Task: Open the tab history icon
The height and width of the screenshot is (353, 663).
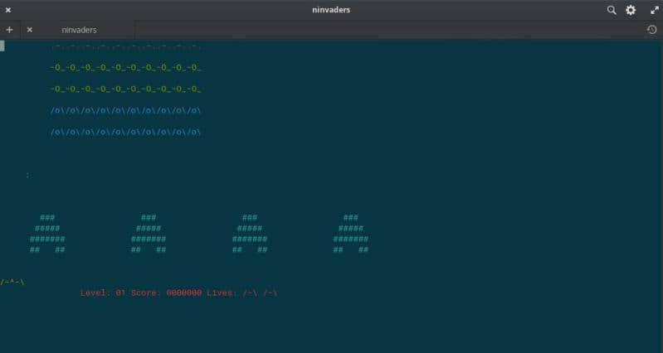Action: coord(652,29)
